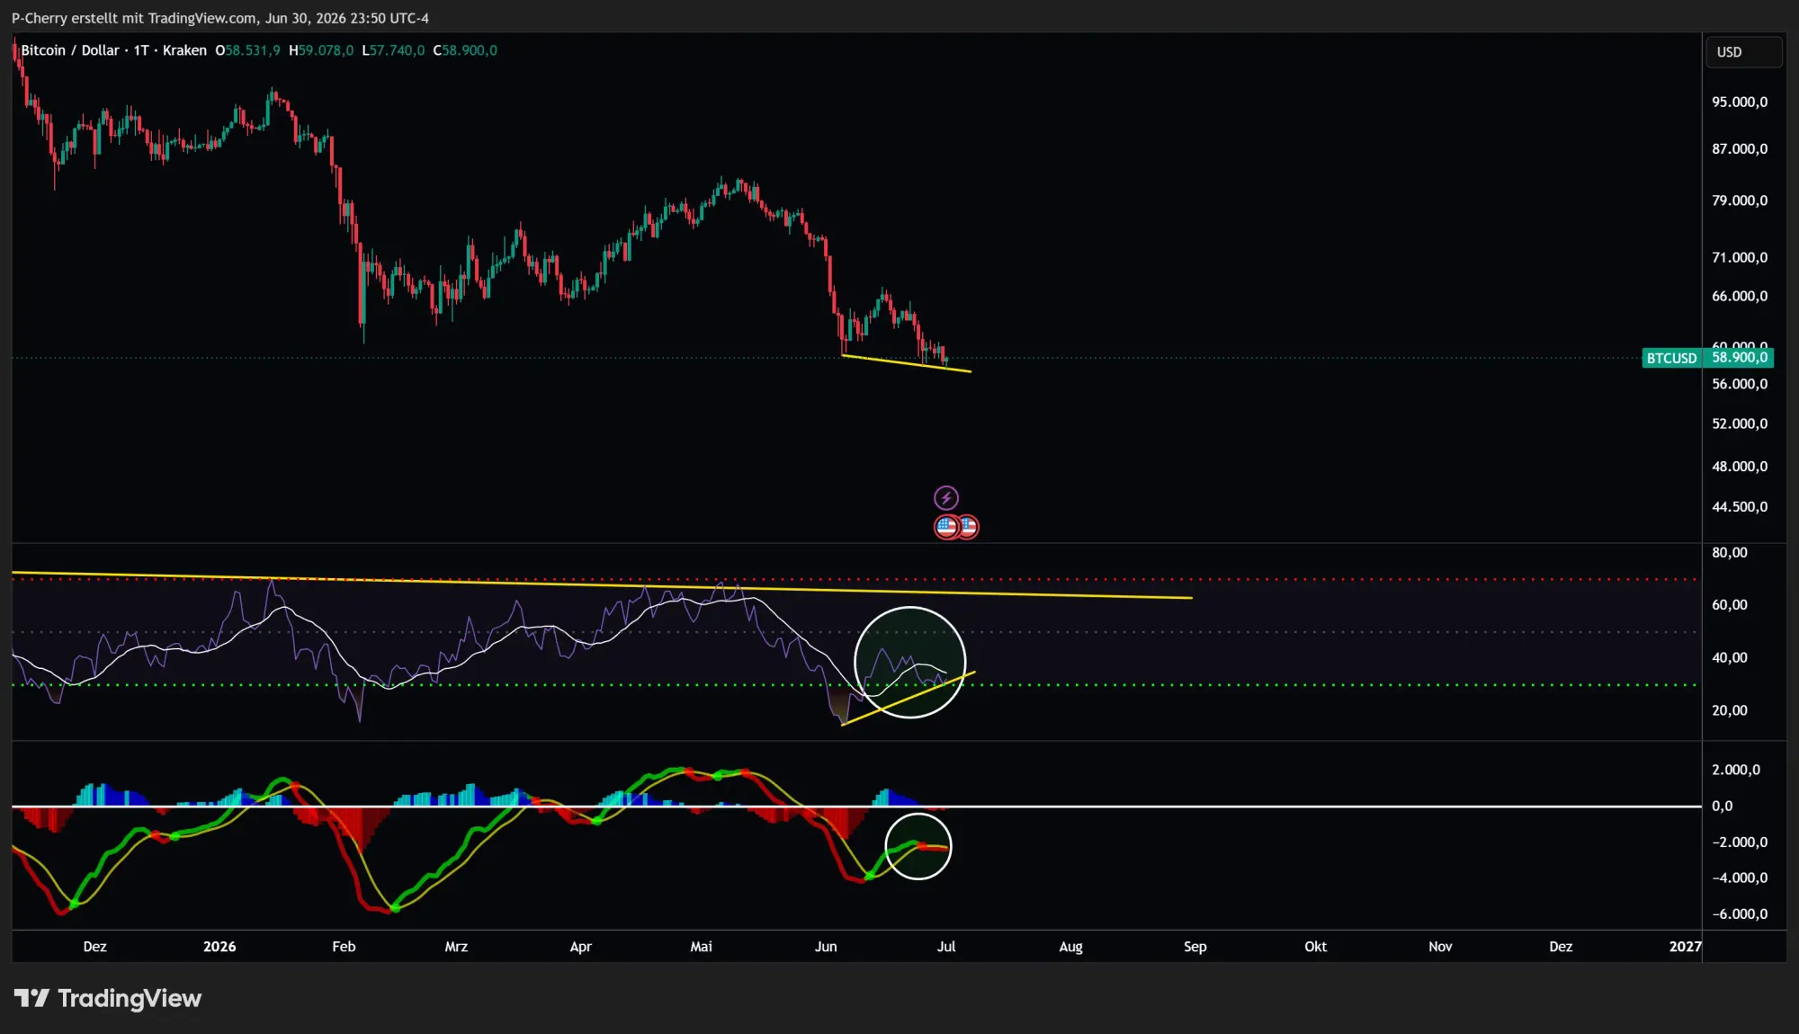Click the −6.000,0 MACD scale label

tap(1739, 914)
